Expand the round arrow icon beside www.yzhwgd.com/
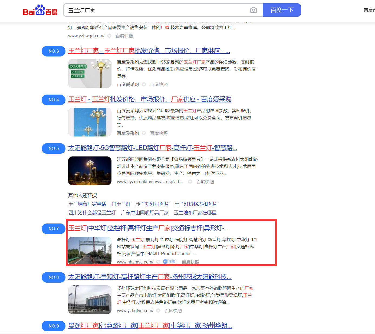The height and width of the screenshot is (334, 375). tap(109, 36)
